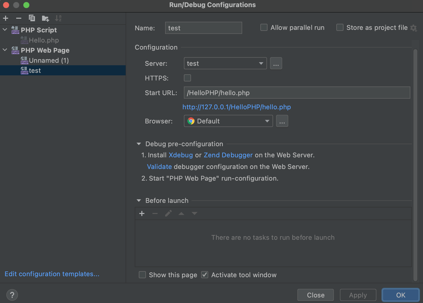423x303 pixels.
Task: Create a new configuration folder
Action: click(x=45, y=18)
